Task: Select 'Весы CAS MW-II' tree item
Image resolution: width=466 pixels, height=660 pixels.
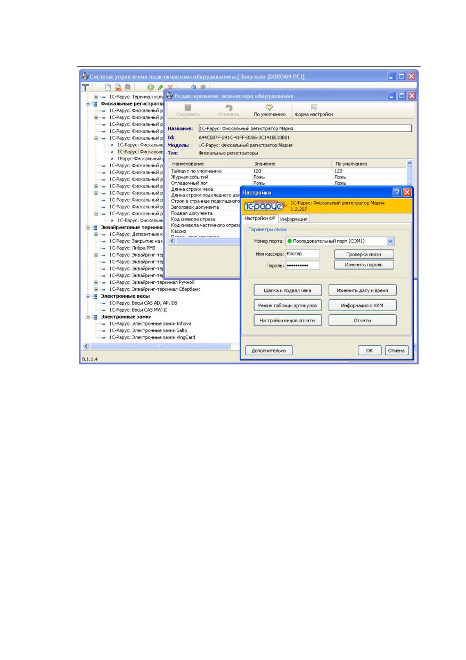Action: pyautogui.click(x=138, y=309)
